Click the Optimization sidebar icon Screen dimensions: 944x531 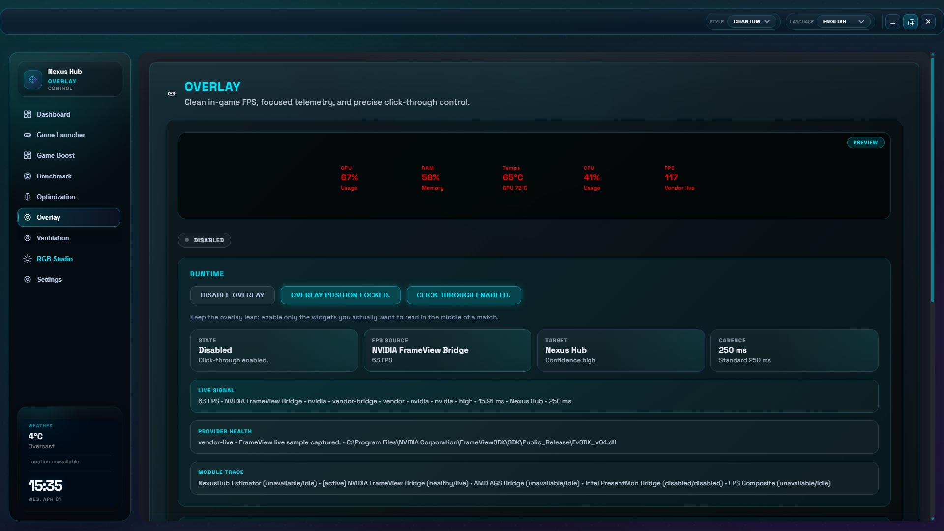[28, 197]
